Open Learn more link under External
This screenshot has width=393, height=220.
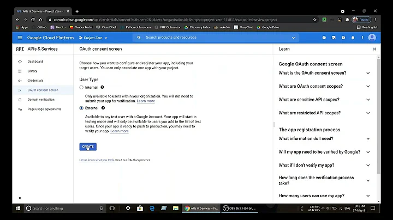click(120, 131)
